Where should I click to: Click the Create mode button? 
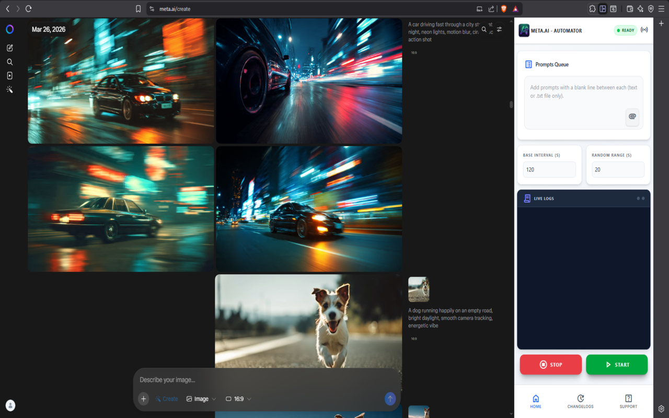166,399
